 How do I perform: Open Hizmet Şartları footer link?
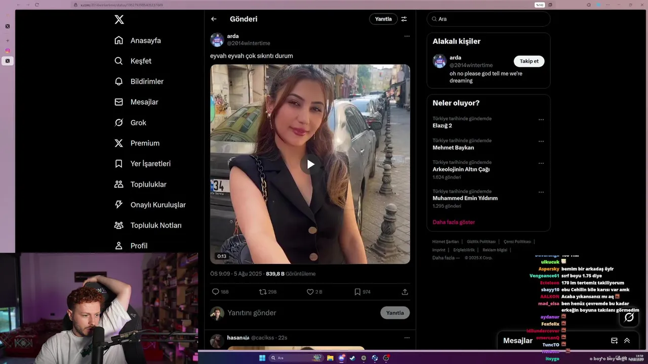click(x=445, y=242)
